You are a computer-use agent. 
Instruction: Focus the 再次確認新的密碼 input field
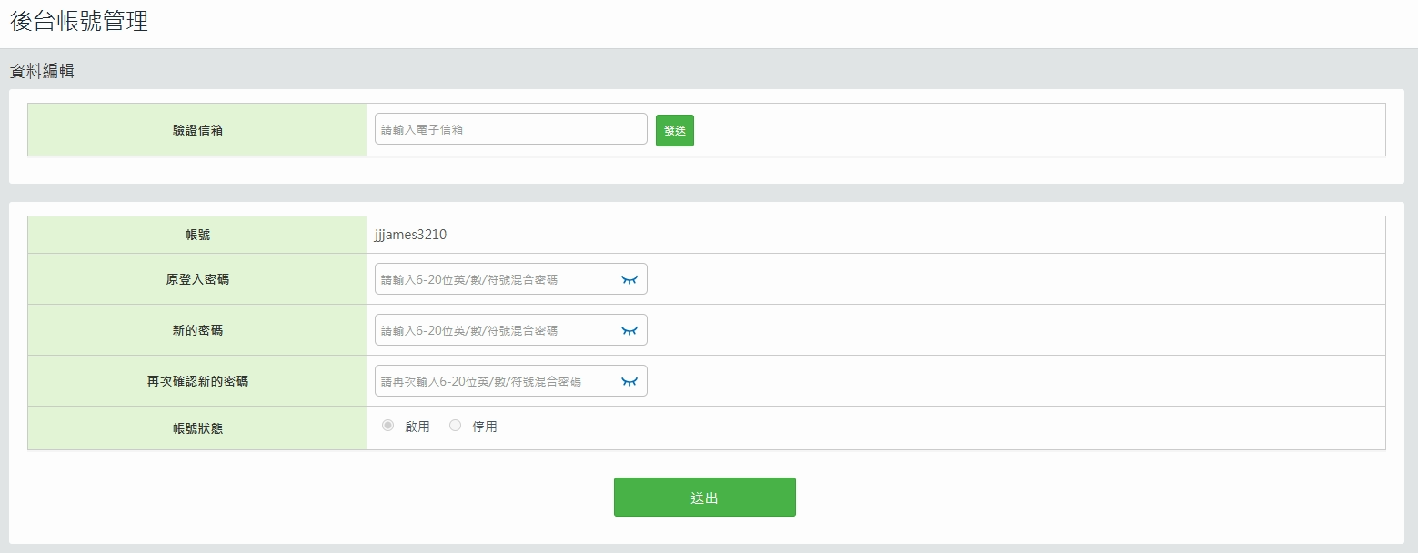pyautogui.click(x=496, y=381)
